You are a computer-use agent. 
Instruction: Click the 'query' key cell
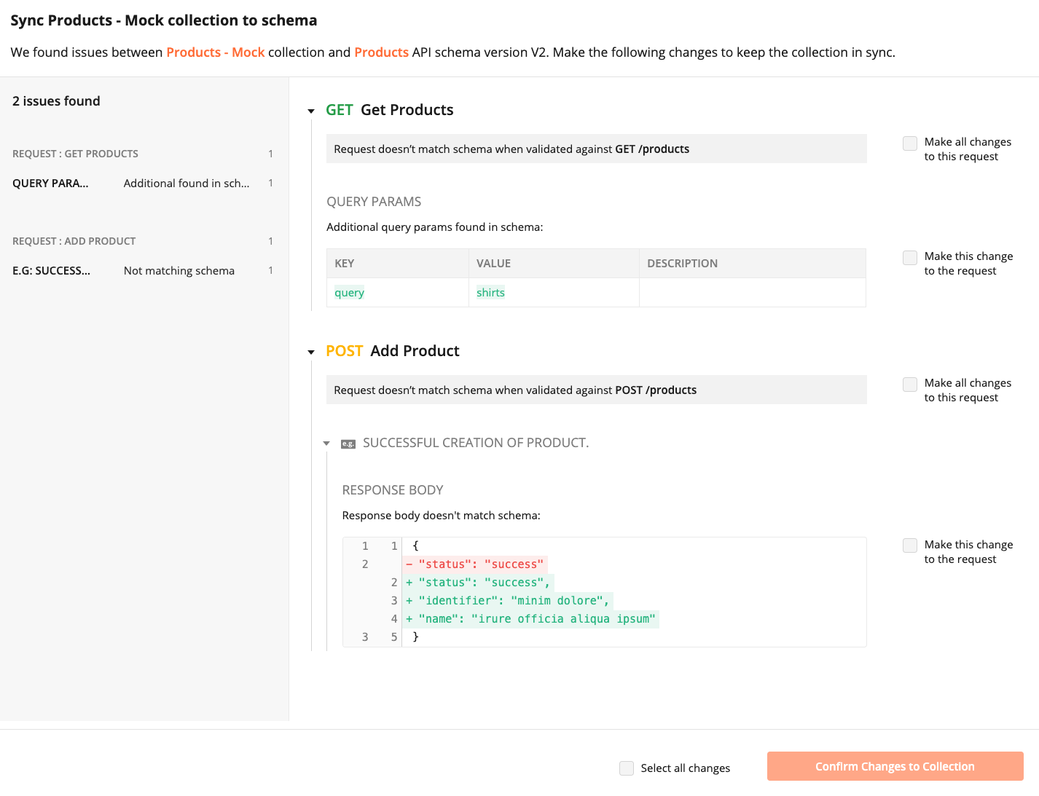click(x=398, y=293)
